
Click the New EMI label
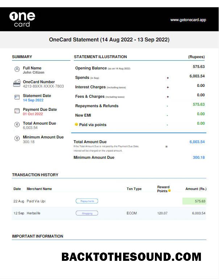pyautogui.click(x=83, y=115)
